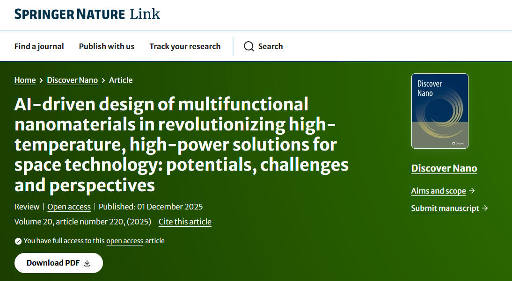This screenshot has width=512, height=281.
Task: Click Discover Nano heading link under cover
Action: pyautogui.click(x=444, y=168)
